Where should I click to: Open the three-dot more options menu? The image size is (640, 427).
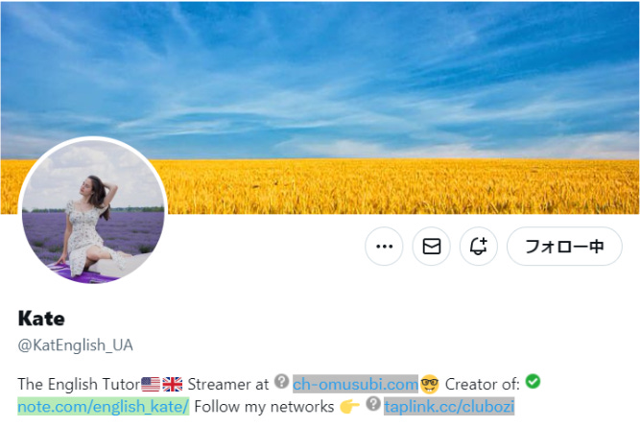(x=384, y=247)
